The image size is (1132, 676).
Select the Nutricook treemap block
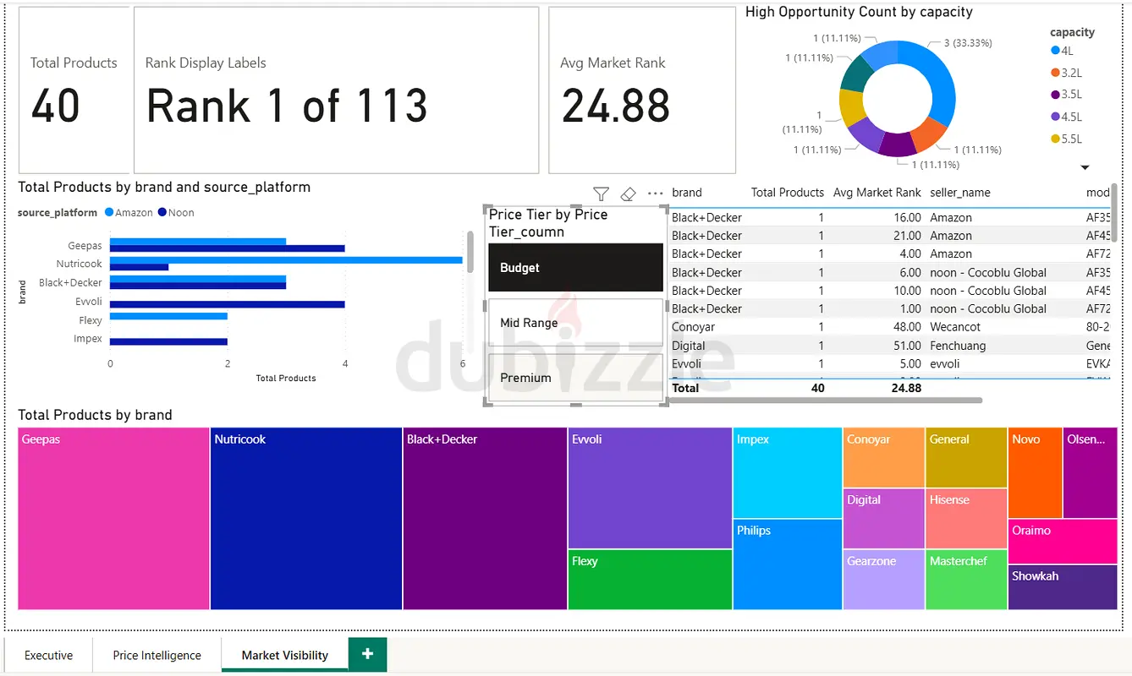305,518
